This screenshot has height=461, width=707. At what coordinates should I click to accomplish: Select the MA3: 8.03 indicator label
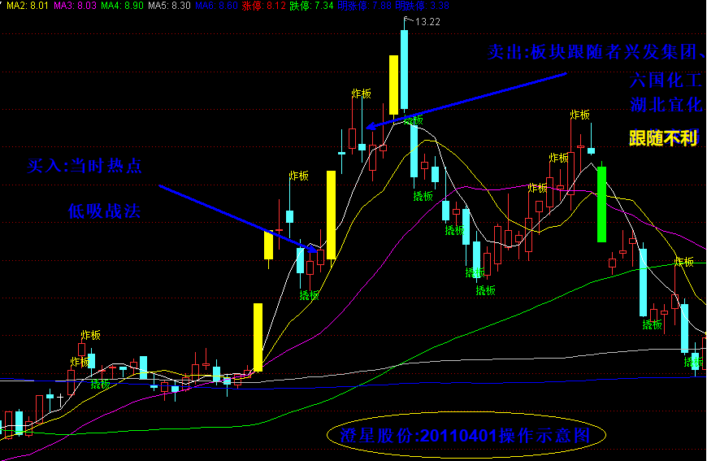75,6
